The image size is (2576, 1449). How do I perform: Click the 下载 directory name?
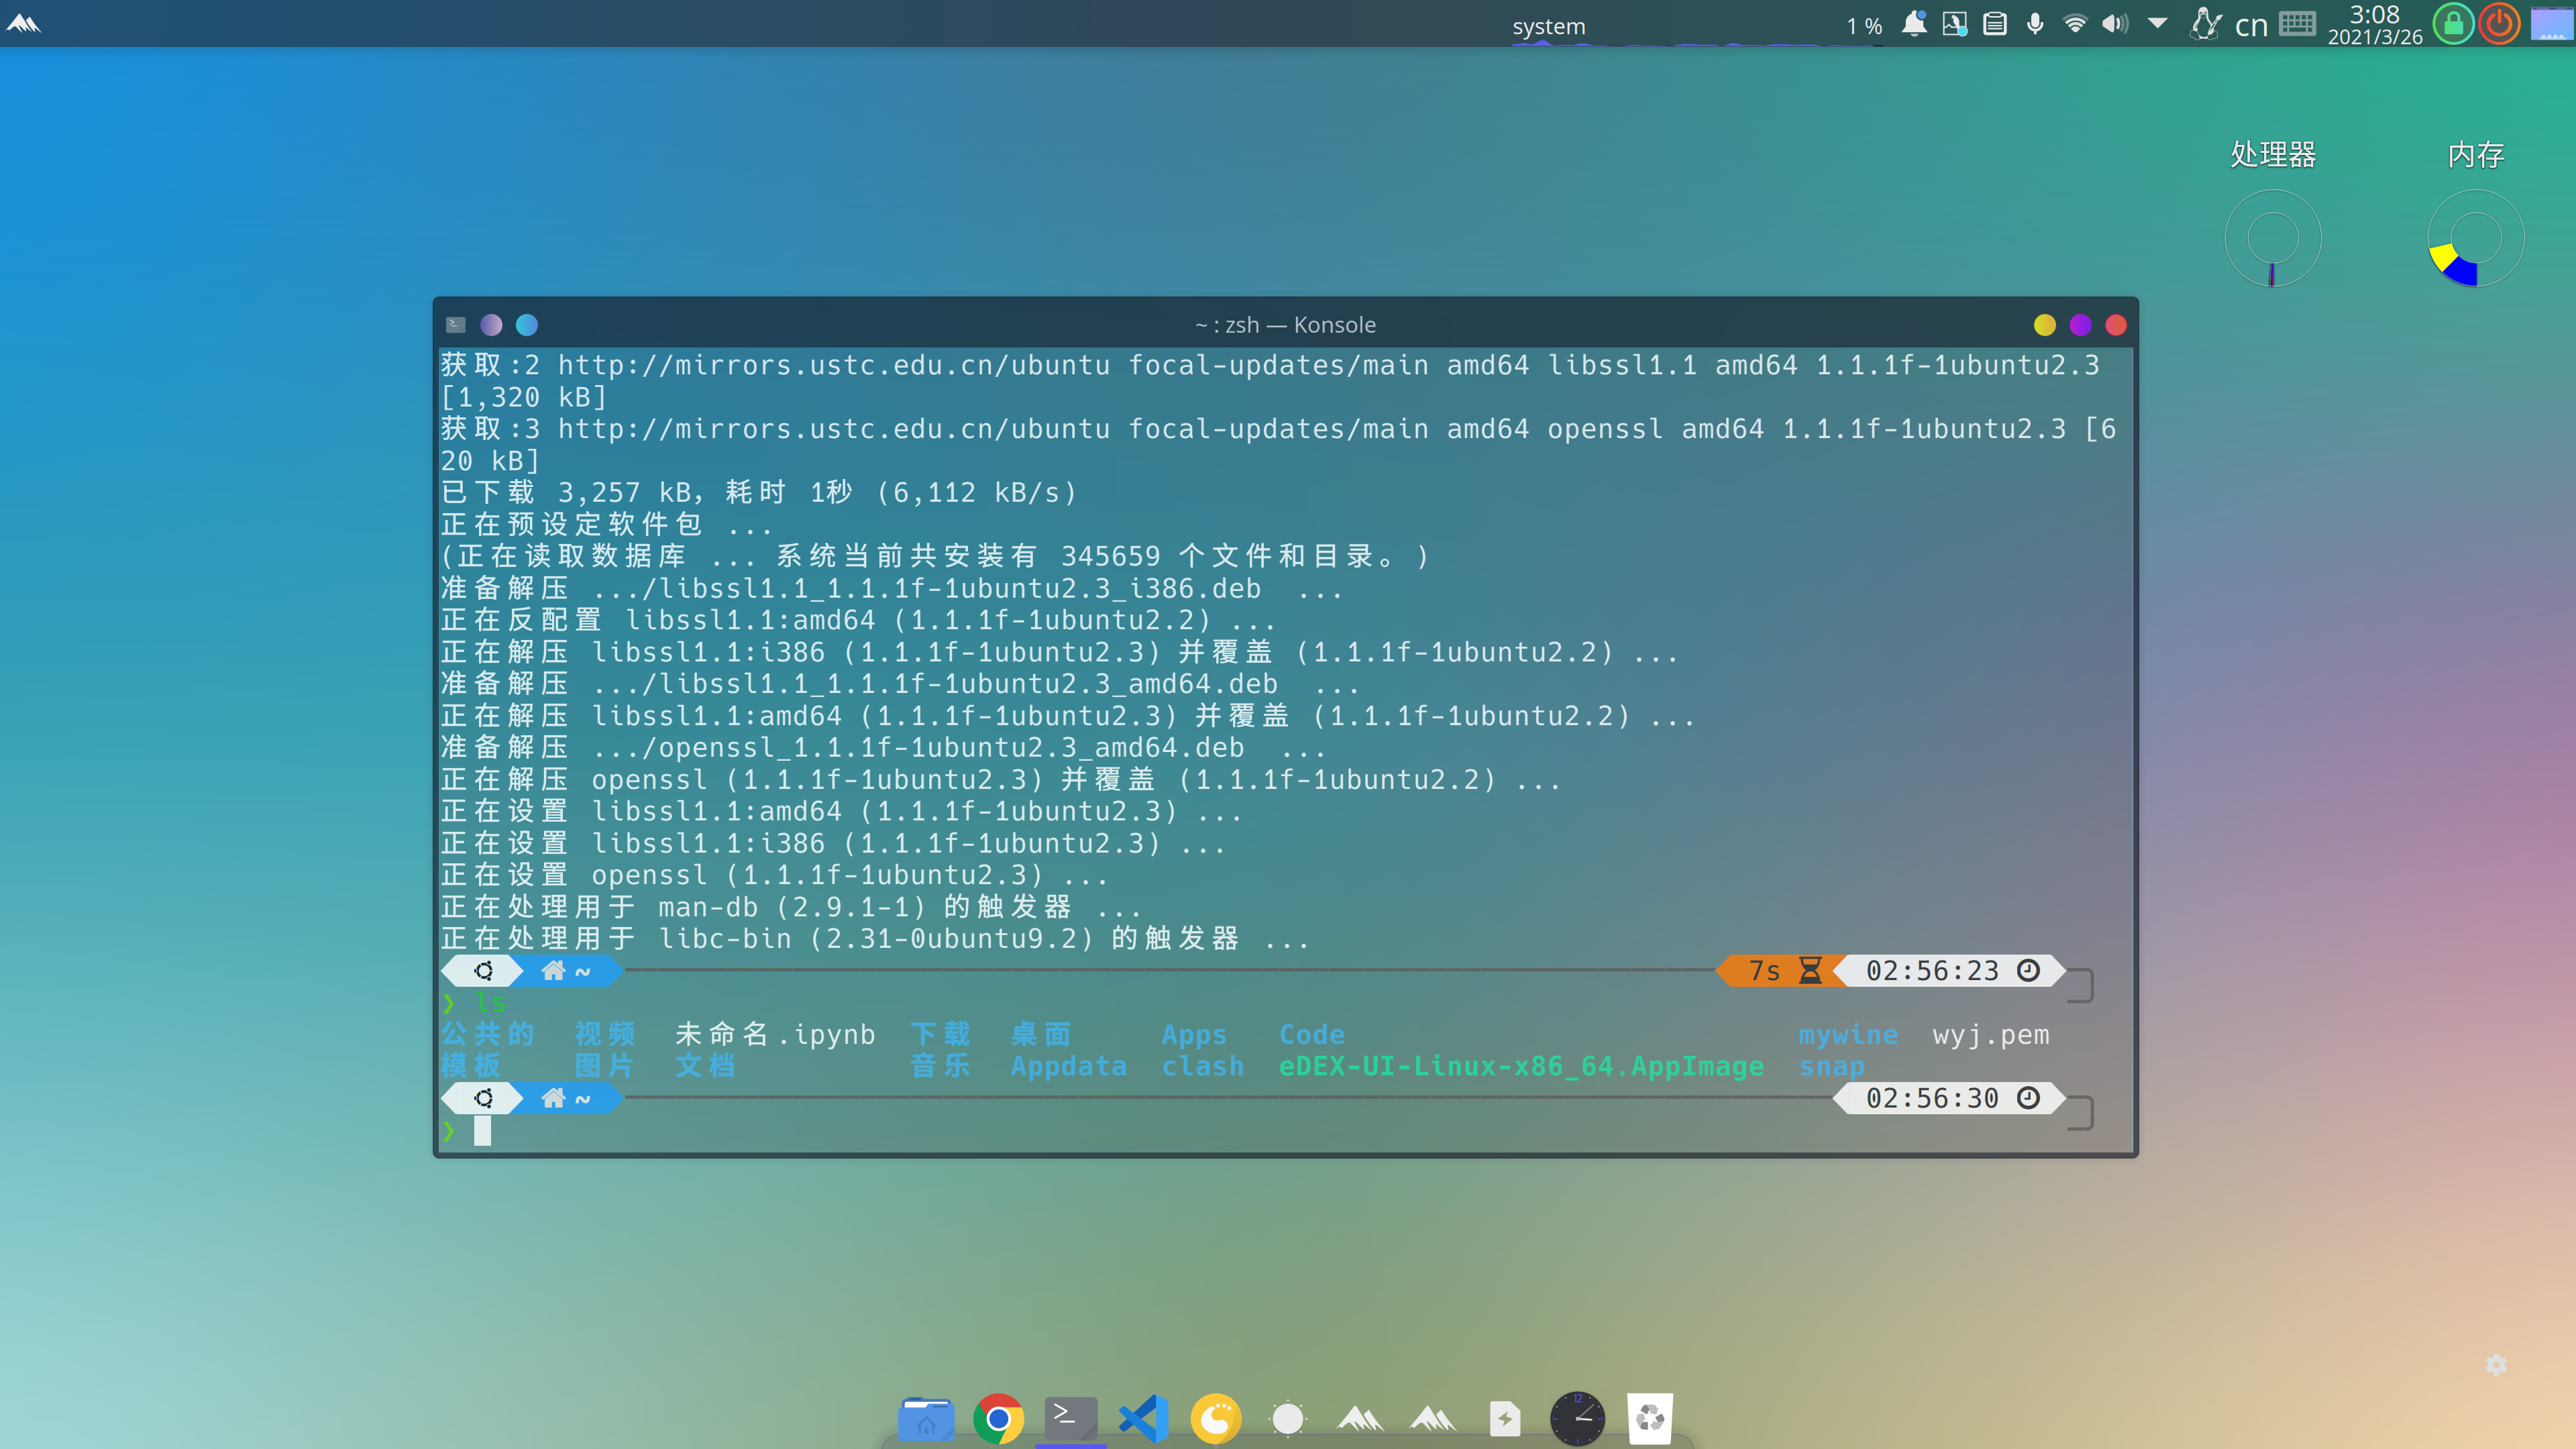[x=940, y=1034]
